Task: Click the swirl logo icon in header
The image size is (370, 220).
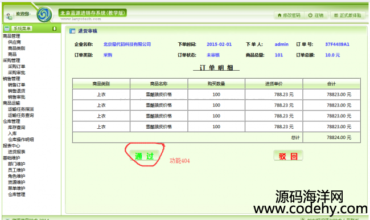Action: point(44,14)
